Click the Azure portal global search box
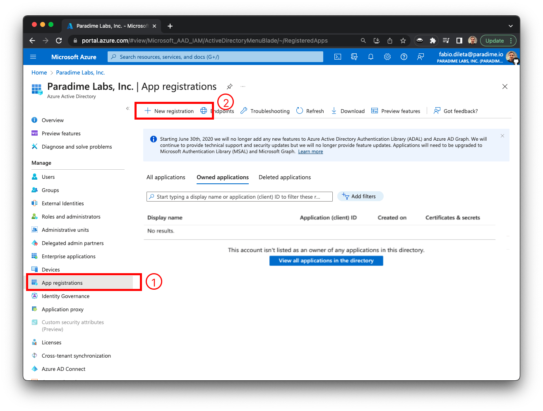543x411 pixels. pyautogui.click(x=215, y=57)
